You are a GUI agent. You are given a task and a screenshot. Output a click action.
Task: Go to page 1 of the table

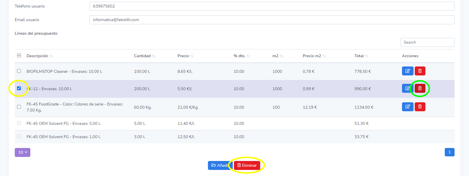(449, 152)
